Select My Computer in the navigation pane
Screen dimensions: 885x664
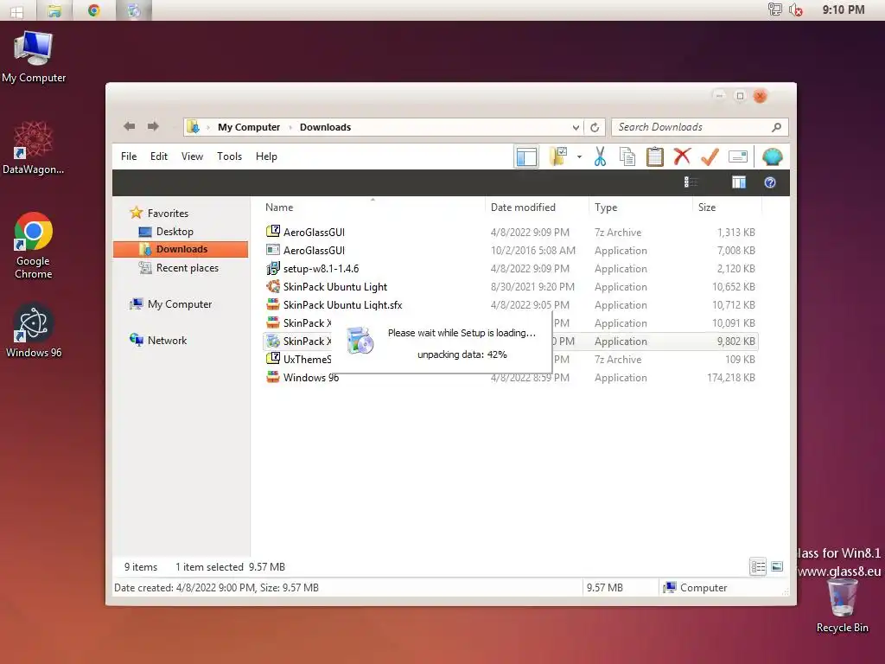pyautogui.click(x=180, y=304)
